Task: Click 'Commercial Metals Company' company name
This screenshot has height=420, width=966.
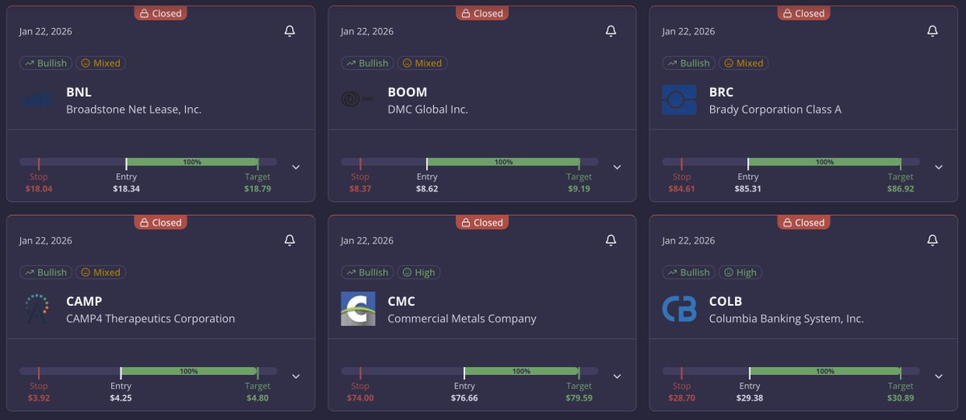Action: click(x=462, y=319)
